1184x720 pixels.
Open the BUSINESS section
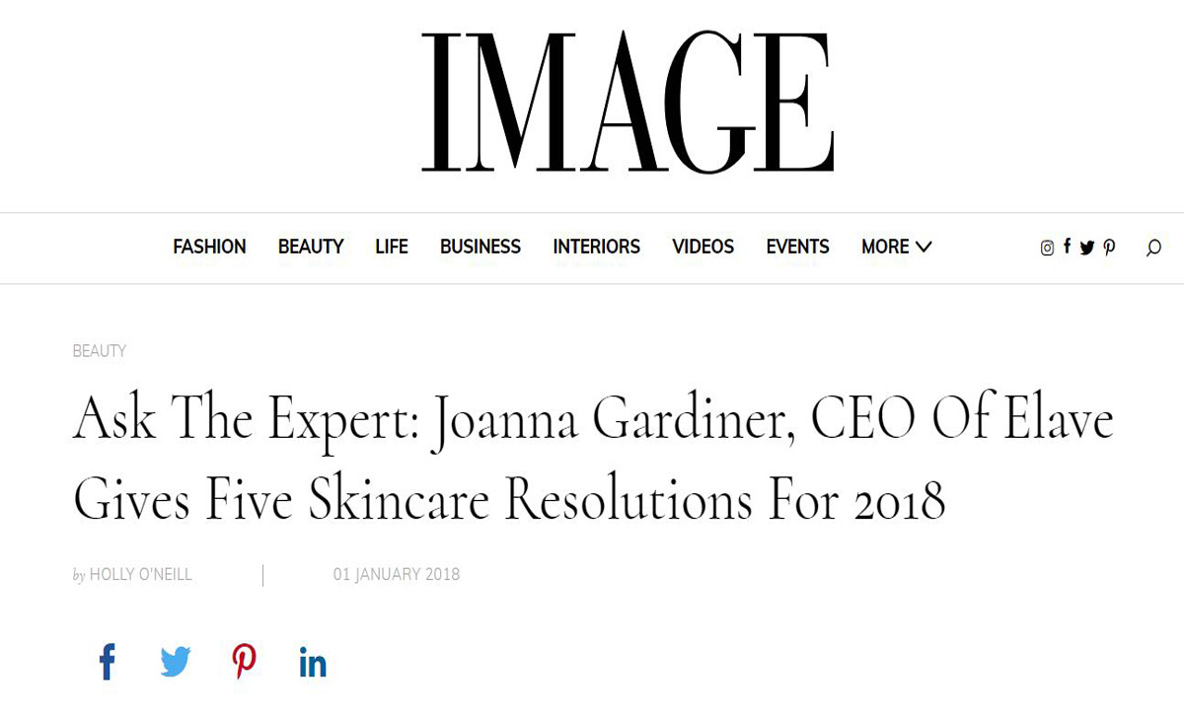pos(481,247)
